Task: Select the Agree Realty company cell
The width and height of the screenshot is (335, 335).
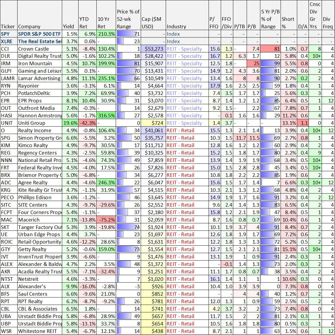Action: [x=40, y=183]
